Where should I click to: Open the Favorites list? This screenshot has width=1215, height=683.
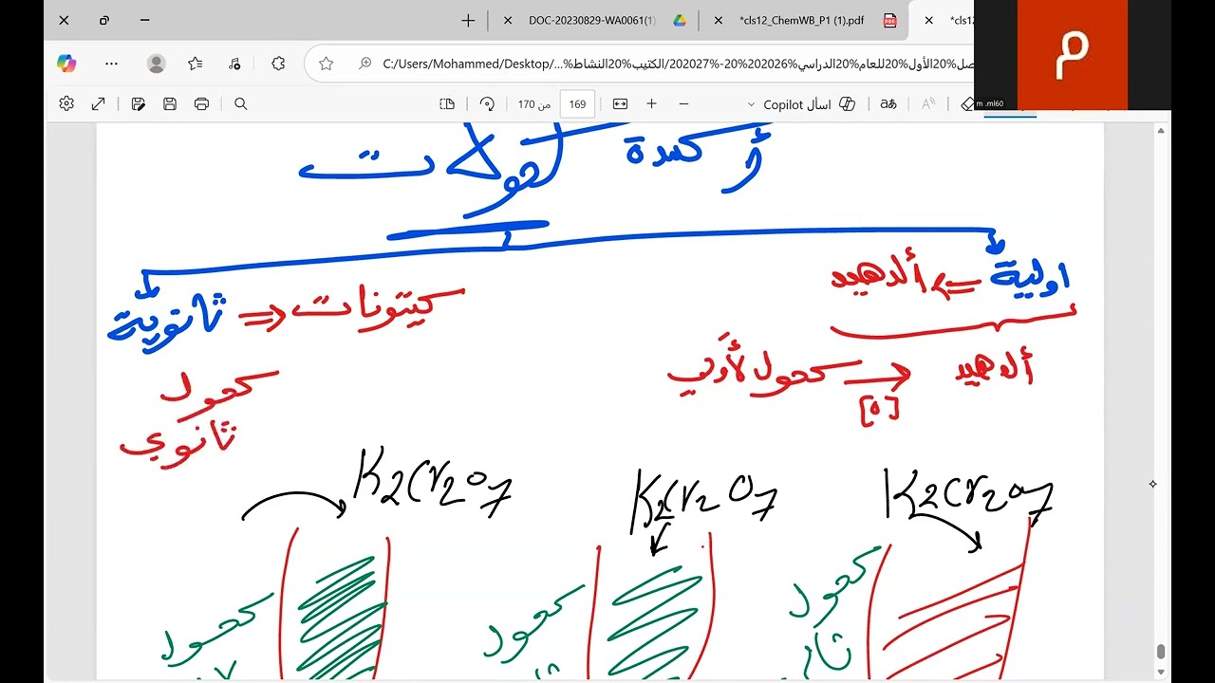pyautogui.click(x=196, y=64)
